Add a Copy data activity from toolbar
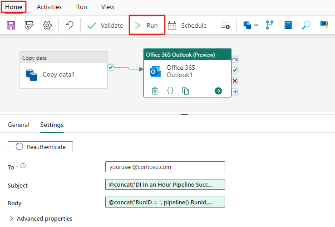The height and width of the screenshot is (227, 335). click(x=247, y=25)
